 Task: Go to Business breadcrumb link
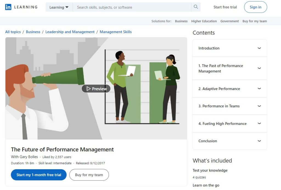click(33, 32)
